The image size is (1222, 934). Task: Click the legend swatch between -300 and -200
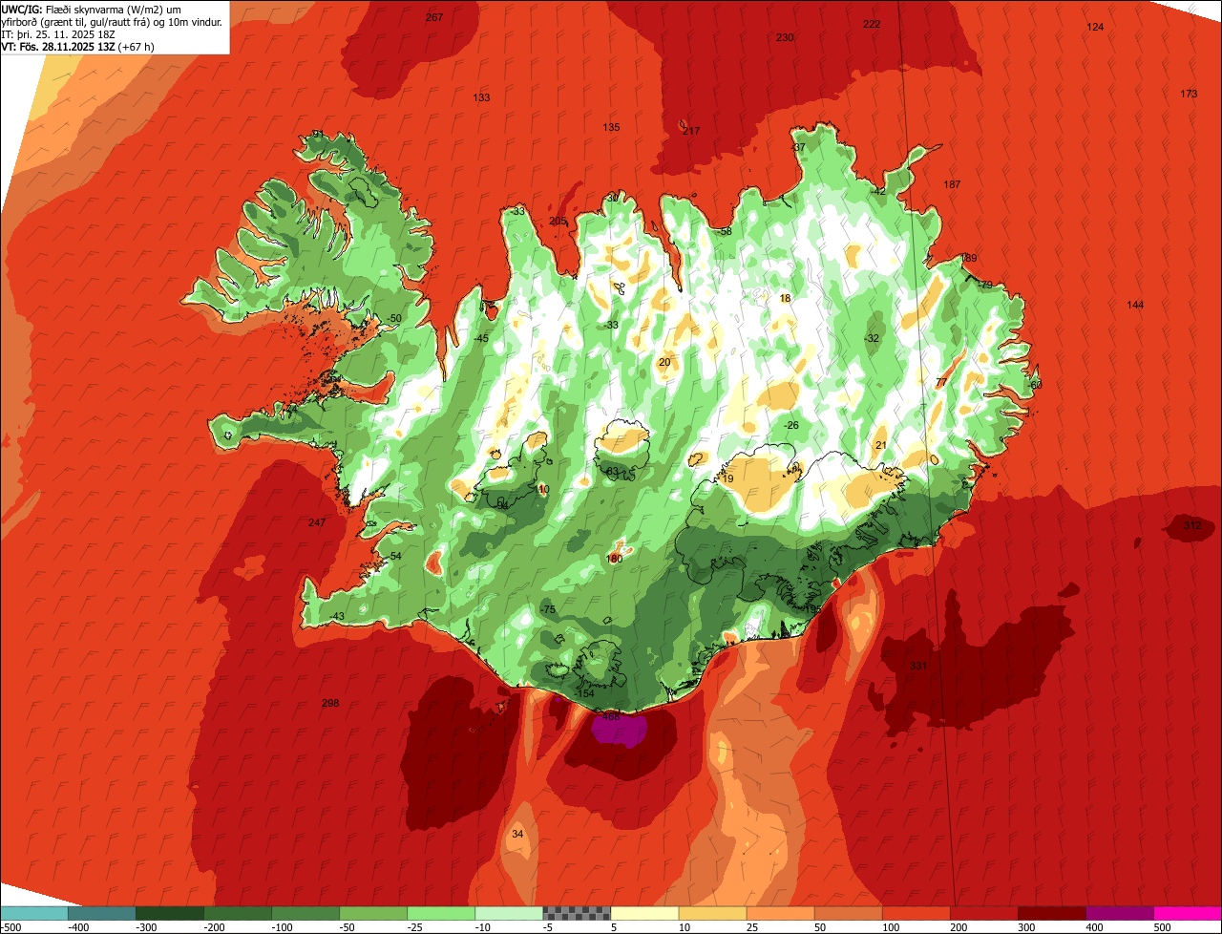pyautogui.click(x=169, y=913)
